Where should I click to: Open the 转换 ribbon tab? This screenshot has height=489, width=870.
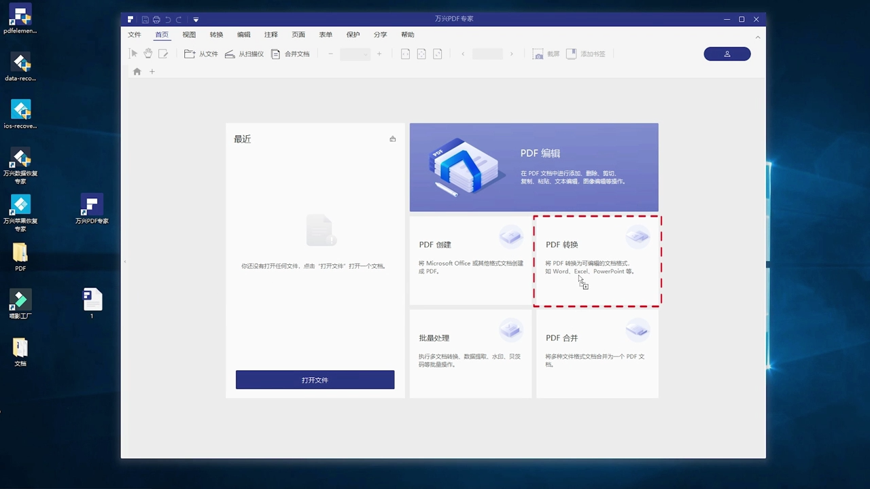click(x=216, y=35)
